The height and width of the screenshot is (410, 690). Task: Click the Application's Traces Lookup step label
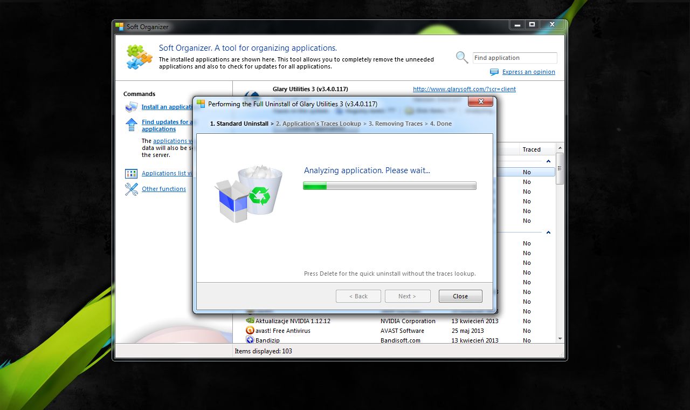point(319,124)
